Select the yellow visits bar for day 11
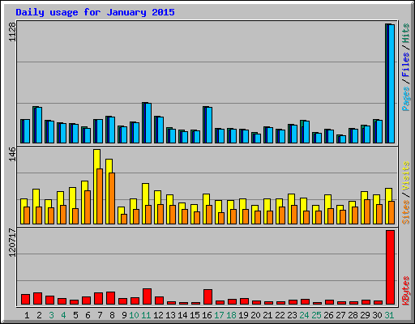This screenshot has width=415, height=324. point(146,203)
